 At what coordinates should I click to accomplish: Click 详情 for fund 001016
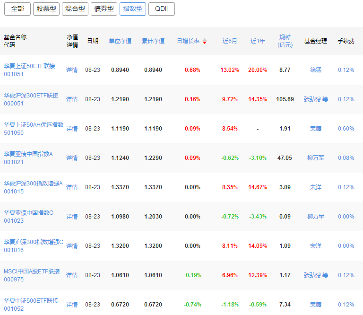point(72,246)
